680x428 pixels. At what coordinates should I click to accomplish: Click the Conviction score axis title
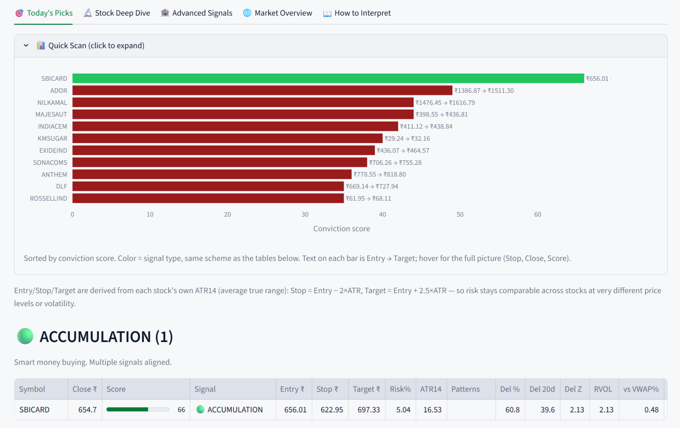point(342,228)
